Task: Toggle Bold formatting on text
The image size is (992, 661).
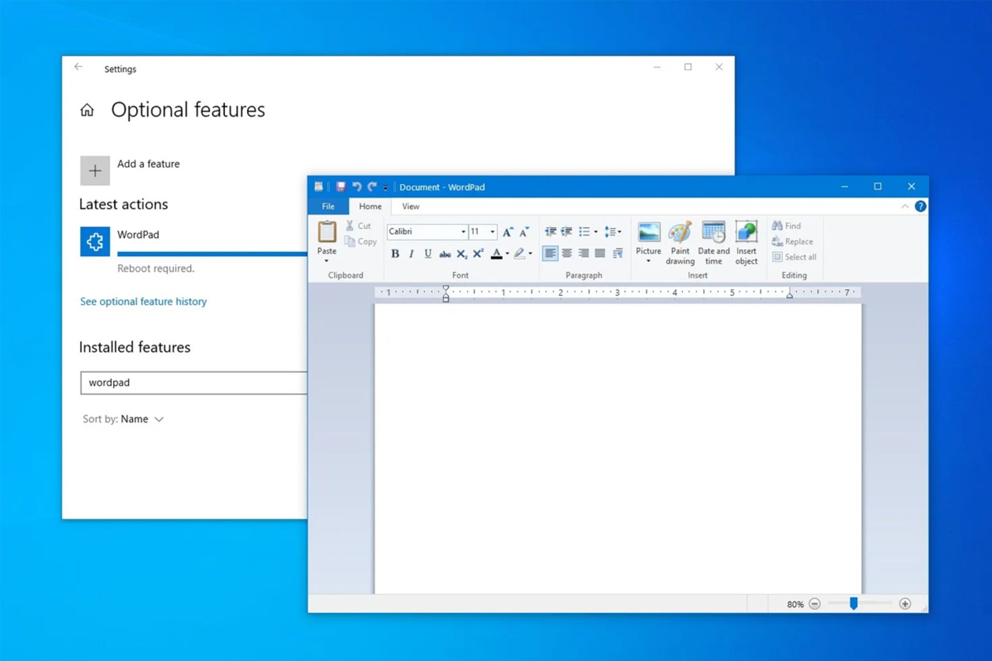Action: pyautogui.click(x=396, y=253)
